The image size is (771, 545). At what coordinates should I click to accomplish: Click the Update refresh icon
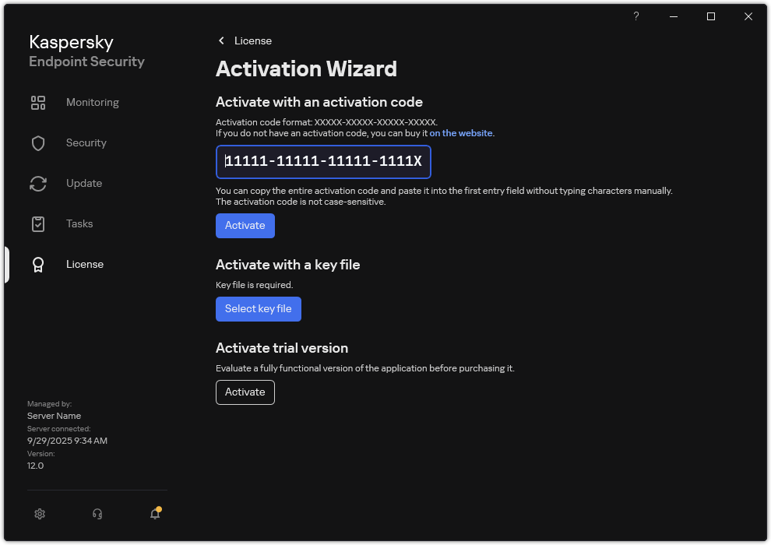click(x=38, y=183)
